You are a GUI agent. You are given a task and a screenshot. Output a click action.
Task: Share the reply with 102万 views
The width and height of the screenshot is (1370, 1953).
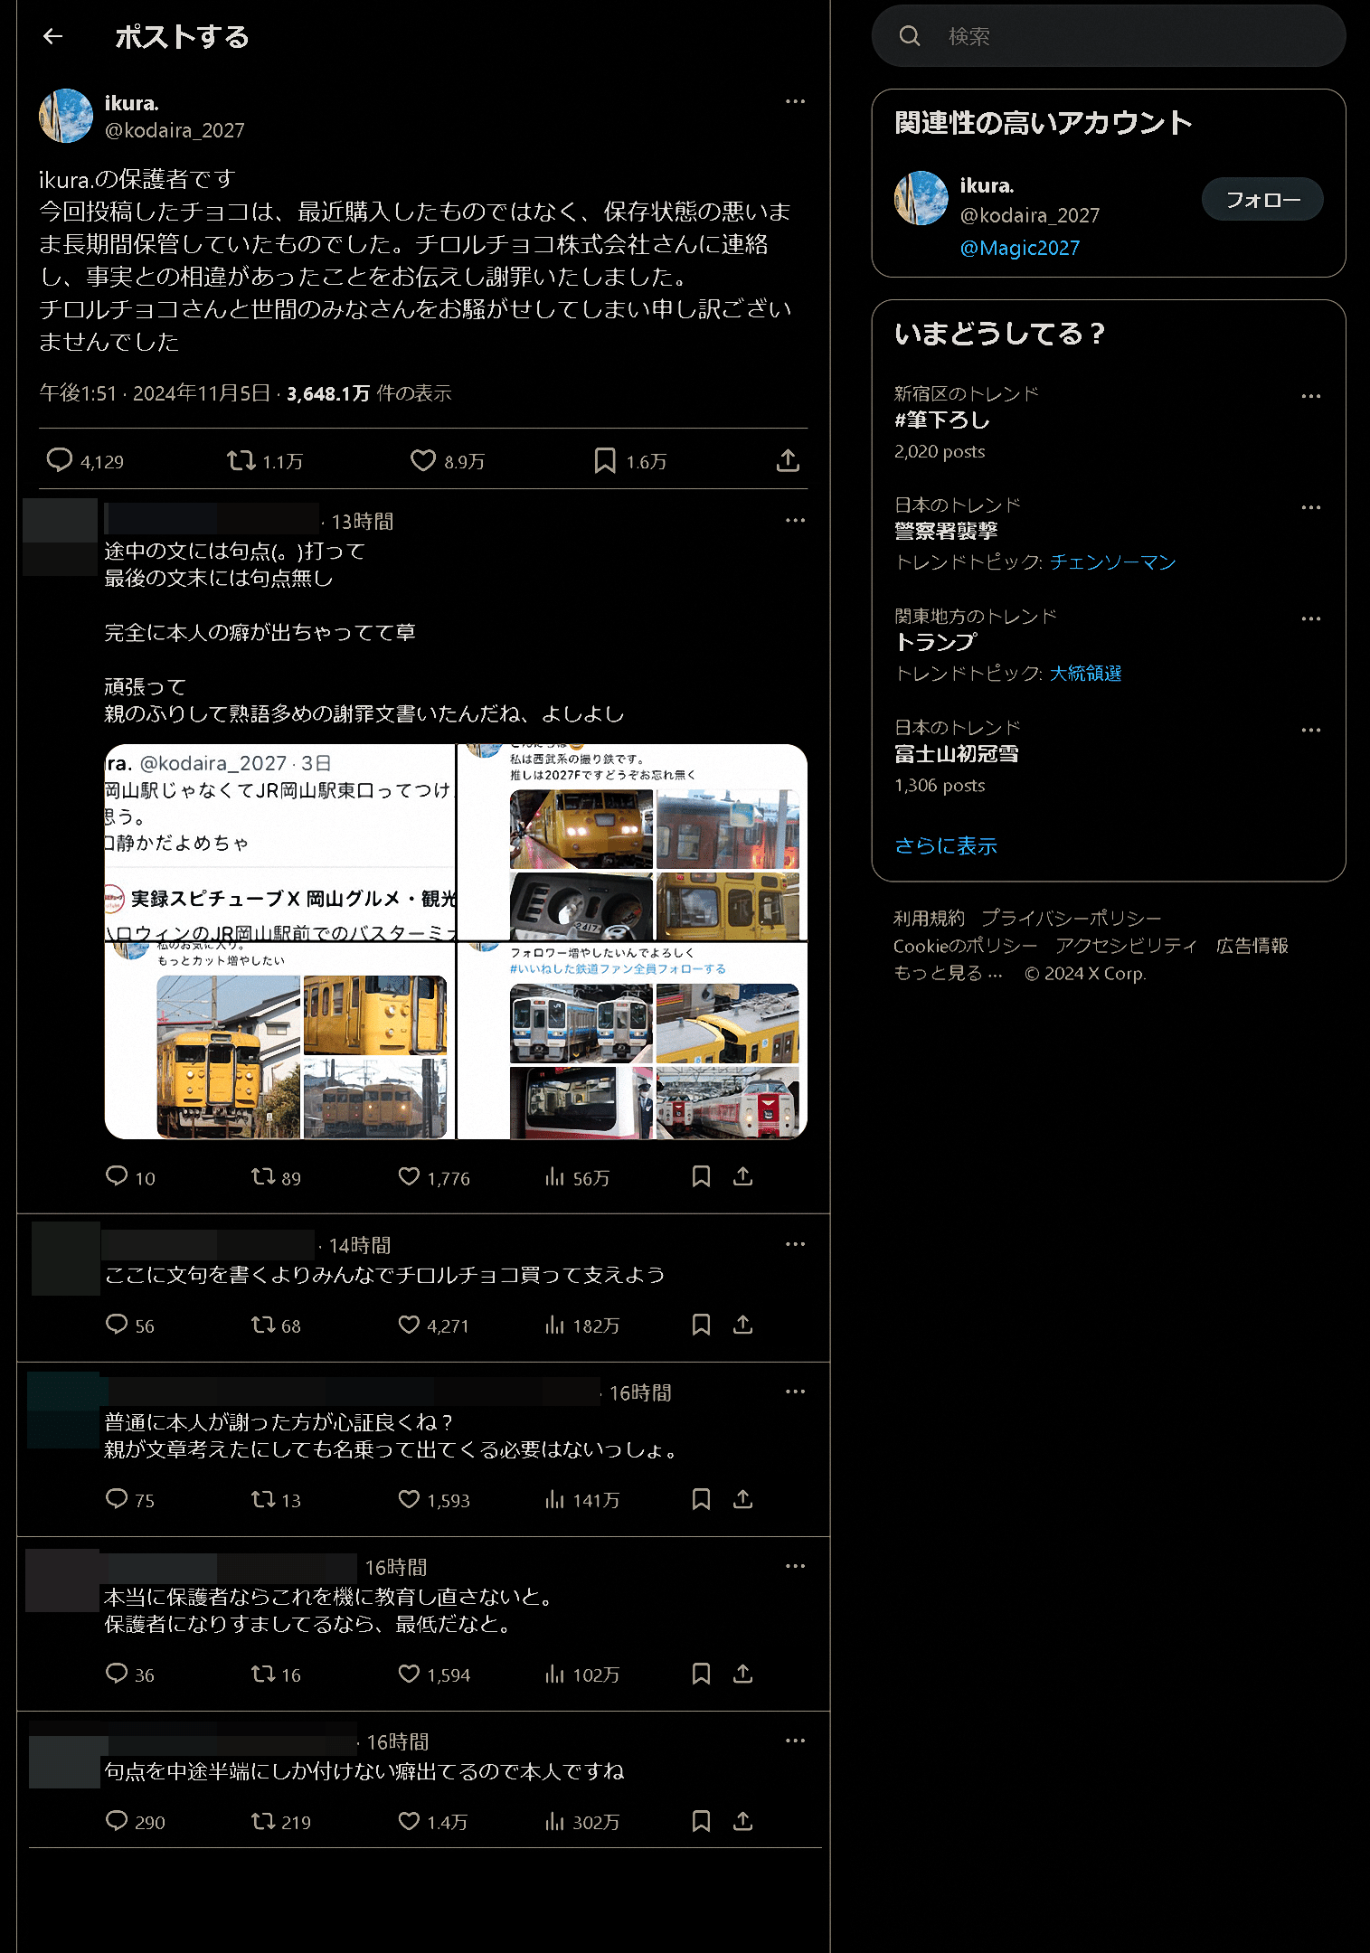click(x=742, y=1674)
